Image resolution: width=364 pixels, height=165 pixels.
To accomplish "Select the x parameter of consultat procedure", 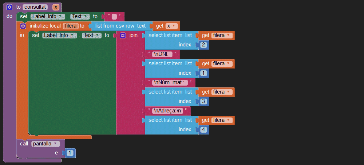I will [x=55, y=7].
